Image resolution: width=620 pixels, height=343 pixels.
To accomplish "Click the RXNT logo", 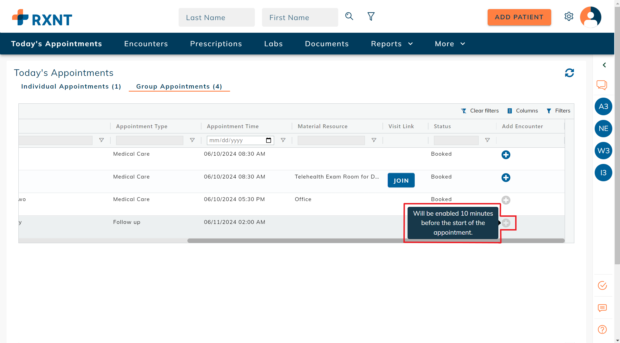I will click(x=42, y=18).
